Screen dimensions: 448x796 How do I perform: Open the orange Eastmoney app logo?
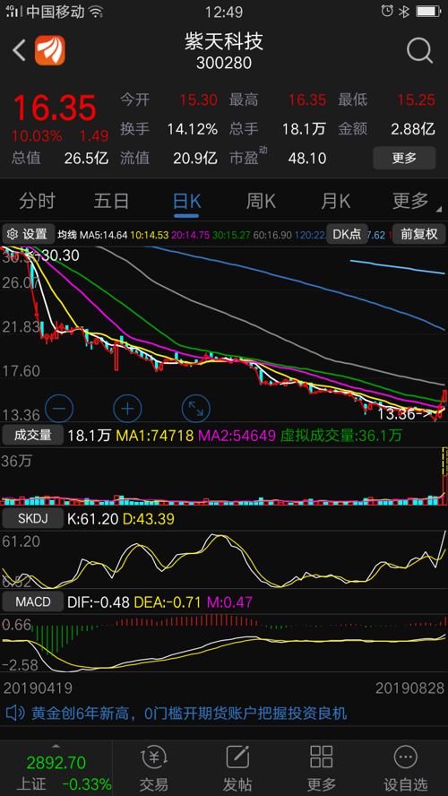[49, 50]
